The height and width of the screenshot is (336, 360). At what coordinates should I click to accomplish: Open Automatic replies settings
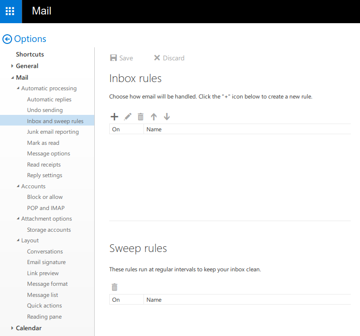click(49, 99)
